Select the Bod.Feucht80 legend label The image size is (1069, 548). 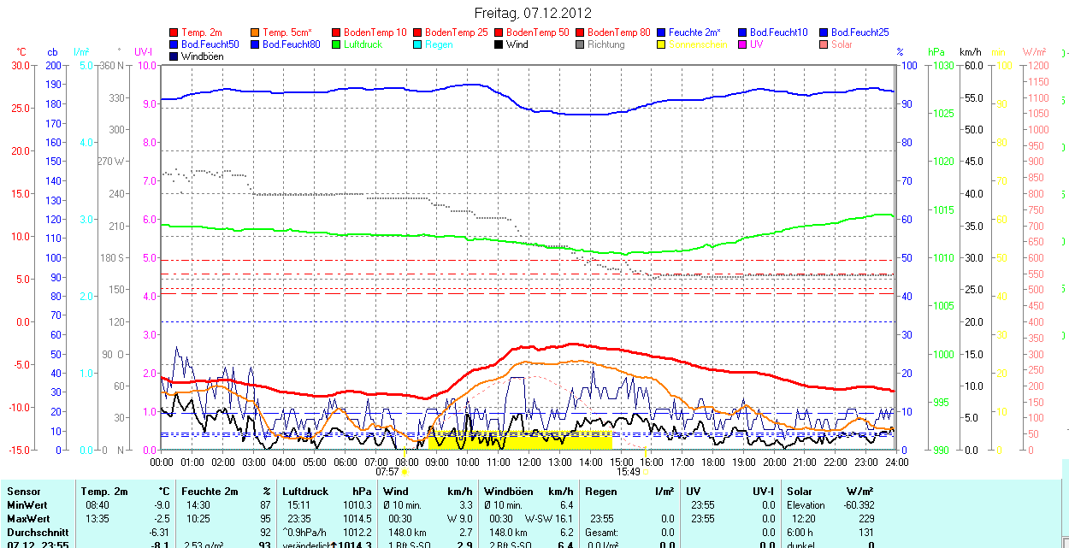(x=291, y=44)
